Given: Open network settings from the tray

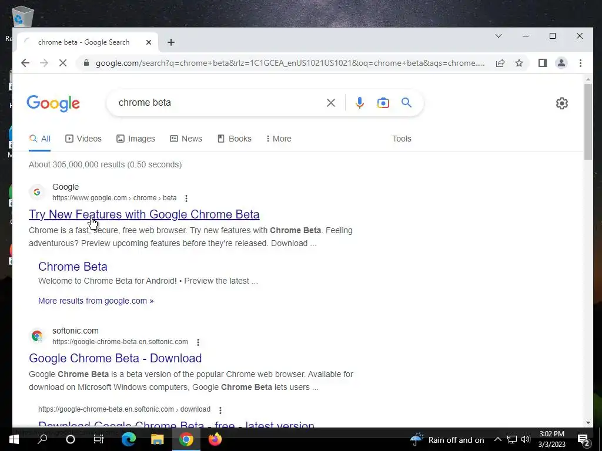Looking at the screenshot, I should click(x=512, y=439).
